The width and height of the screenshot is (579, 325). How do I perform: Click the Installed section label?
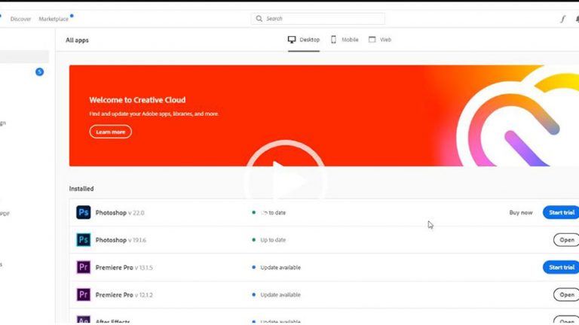tap(81, 189)
